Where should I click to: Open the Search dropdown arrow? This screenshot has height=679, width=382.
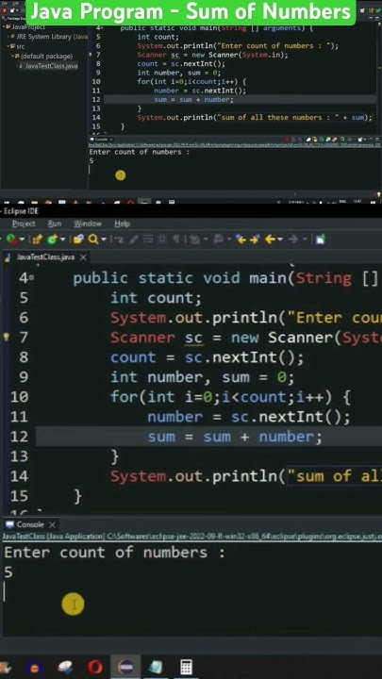[104, 240]
